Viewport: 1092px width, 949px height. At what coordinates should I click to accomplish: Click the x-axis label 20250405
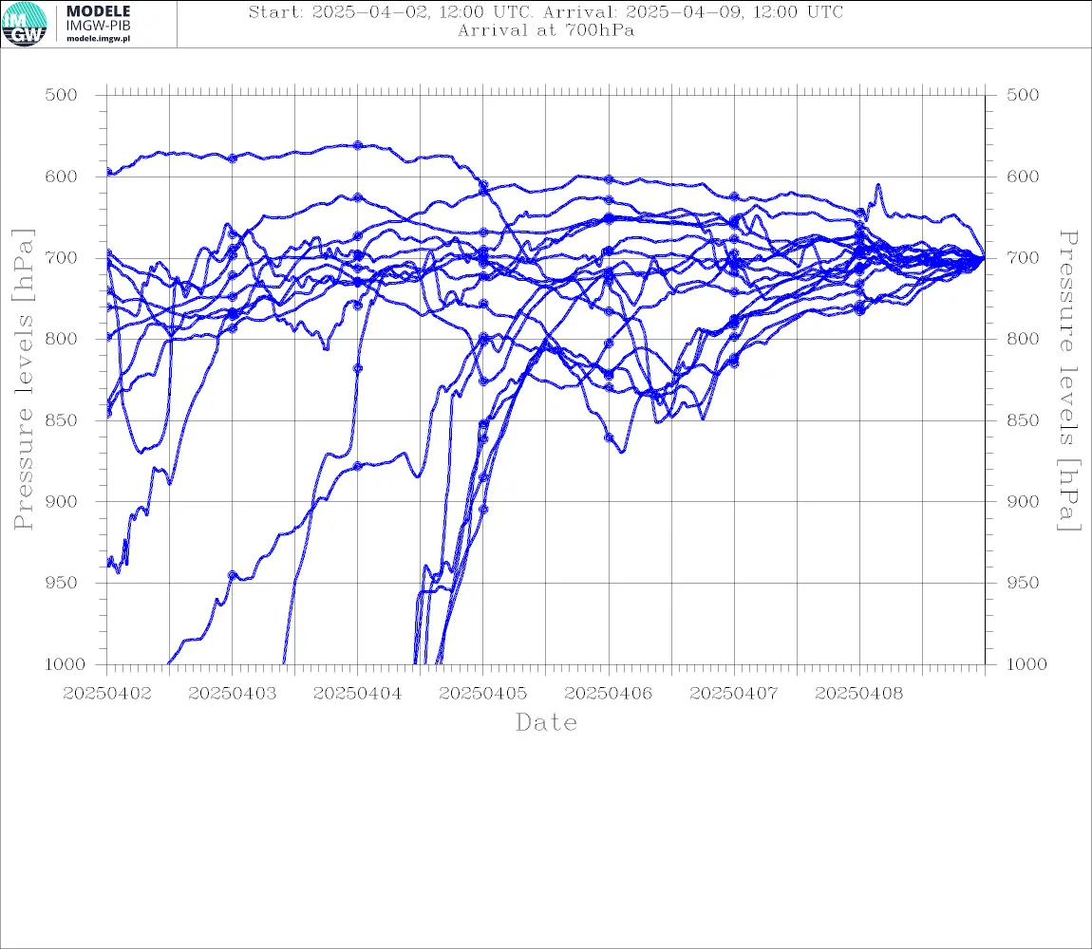(x=483, y=694)
